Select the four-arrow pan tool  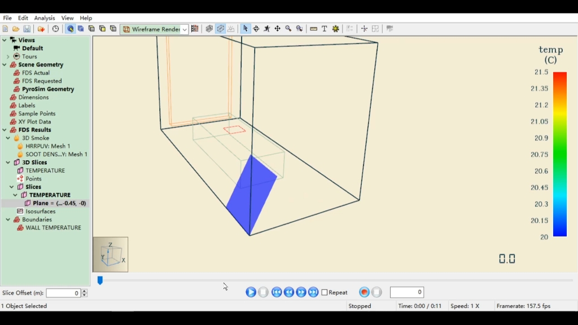click(278, 29)
